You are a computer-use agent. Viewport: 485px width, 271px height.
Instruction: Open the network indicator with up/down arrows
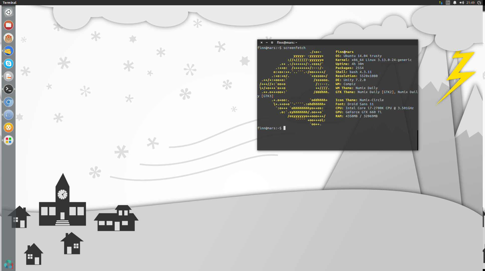pos(441,3)
